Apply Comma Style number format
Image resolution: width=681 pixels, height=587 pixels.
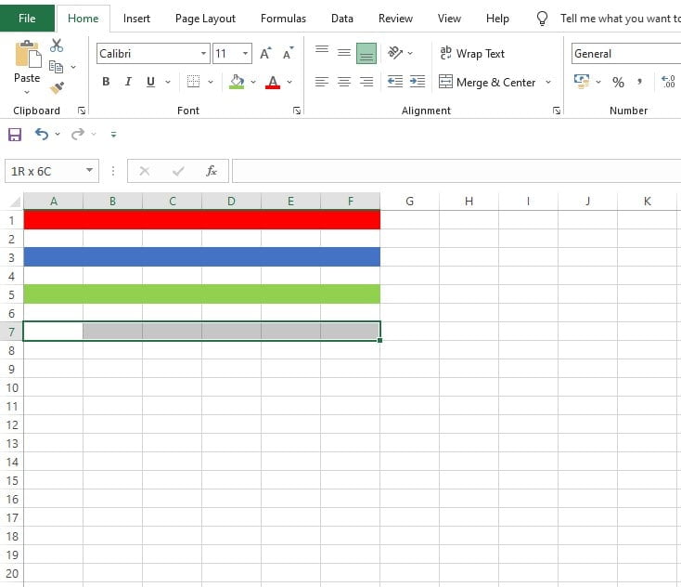coord(640,82)
